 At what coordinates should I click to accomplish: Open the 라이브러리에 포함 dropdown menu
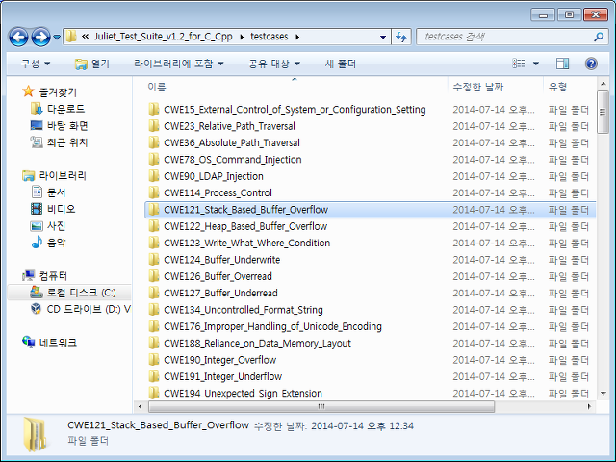coord(179,64)
